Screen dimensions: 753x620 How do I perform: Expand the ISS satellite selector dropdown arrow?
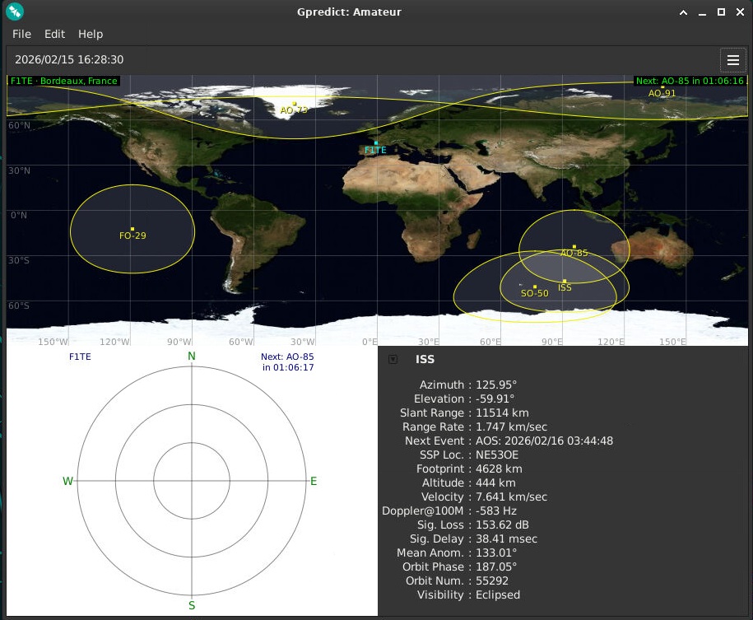pyautogui.click(x=393, y=359)
